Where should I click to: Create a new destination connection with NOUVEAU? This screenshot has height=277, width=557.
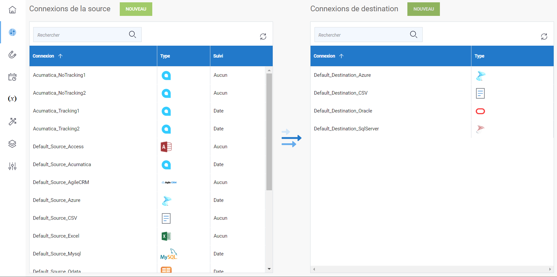coord(423,9)
